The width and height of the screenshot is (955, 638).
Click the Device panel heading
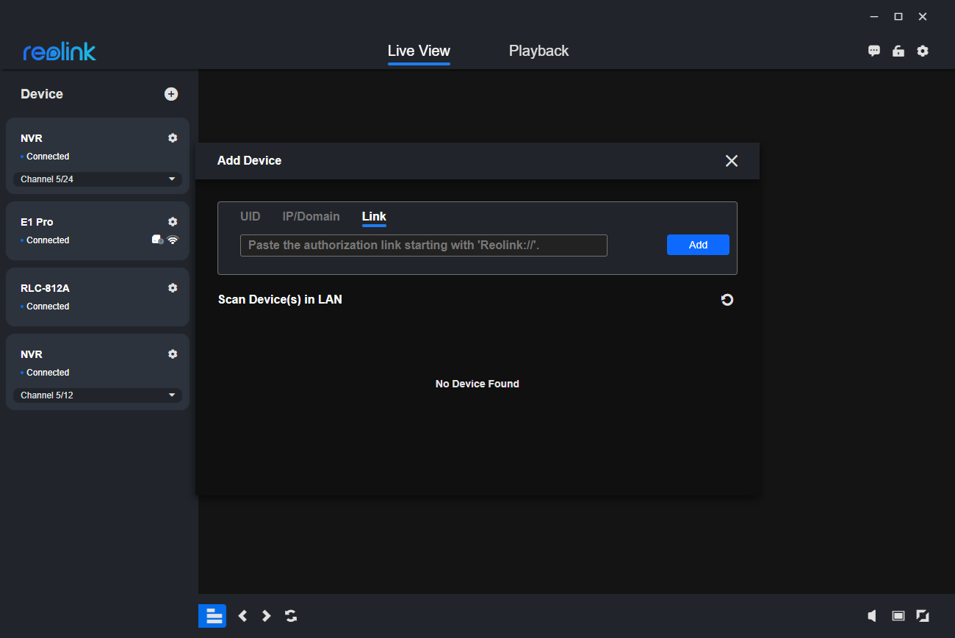pyautogui.click(x=42, y=94)
